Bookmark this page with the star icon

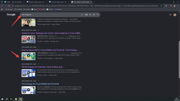[161, 6]
